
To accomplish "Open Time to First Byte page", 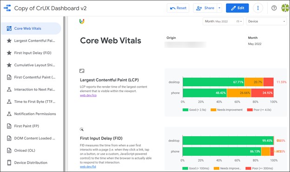I will coord(31,102).
